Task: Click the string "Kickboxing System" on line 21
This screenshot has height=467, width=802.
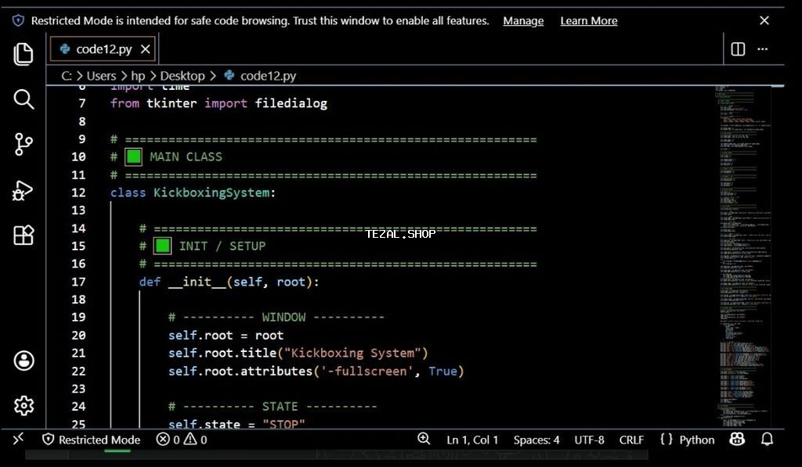Action: (352, 353)
